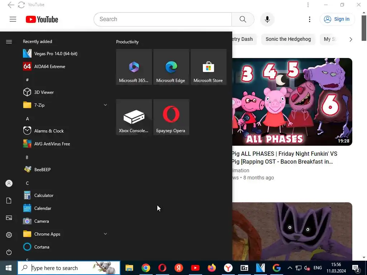Screen dimensions: 367x275
Task: Reload the YouTube app page
Action: pos(21,5)
